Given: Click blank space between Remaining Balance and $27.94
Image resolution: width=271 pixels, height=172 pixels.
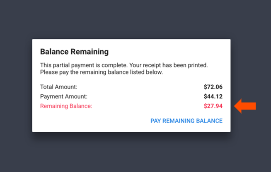Looking at the screenshot, I should (x=147, y=106).
